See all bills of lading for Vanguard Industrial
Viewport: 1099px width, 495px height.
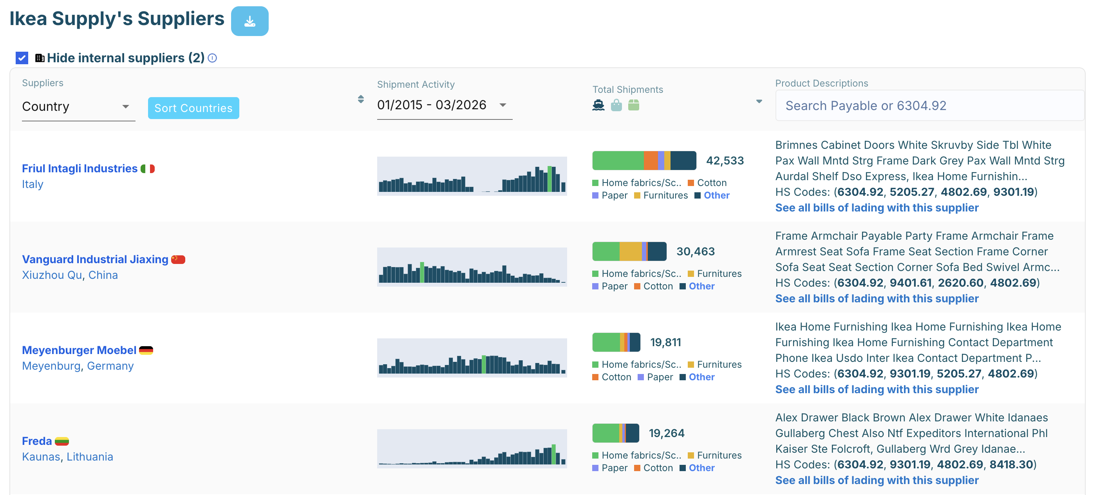coord(877,299)
